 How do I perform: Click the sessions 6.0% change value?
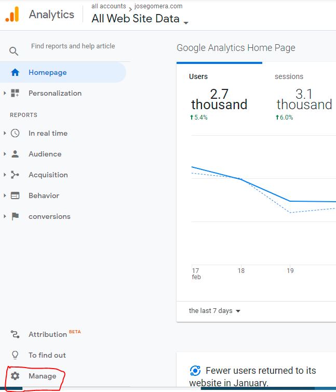tap(284, 117)
